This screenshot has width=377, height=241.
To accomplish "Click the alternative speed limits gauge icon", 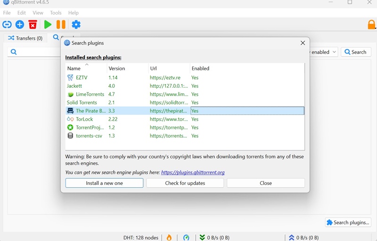I will point(186,238).
